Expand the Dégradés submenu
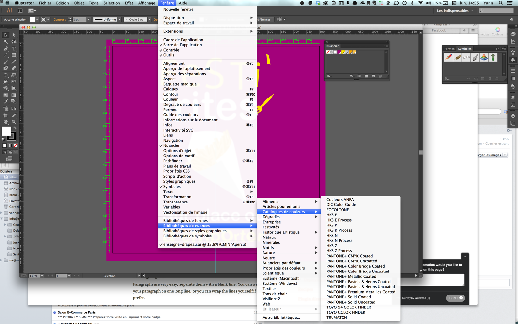518x324 pixels. 289,217
